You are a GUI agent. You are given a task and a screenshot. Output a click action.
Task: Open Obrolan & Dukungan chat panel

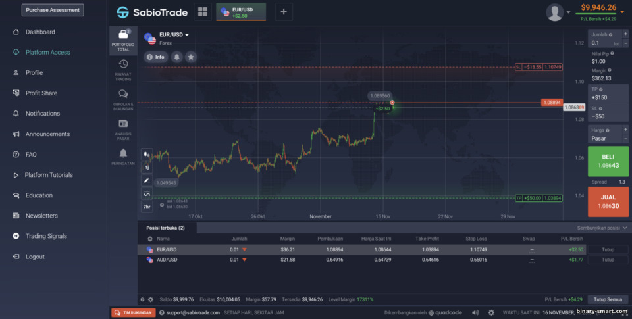123,100
